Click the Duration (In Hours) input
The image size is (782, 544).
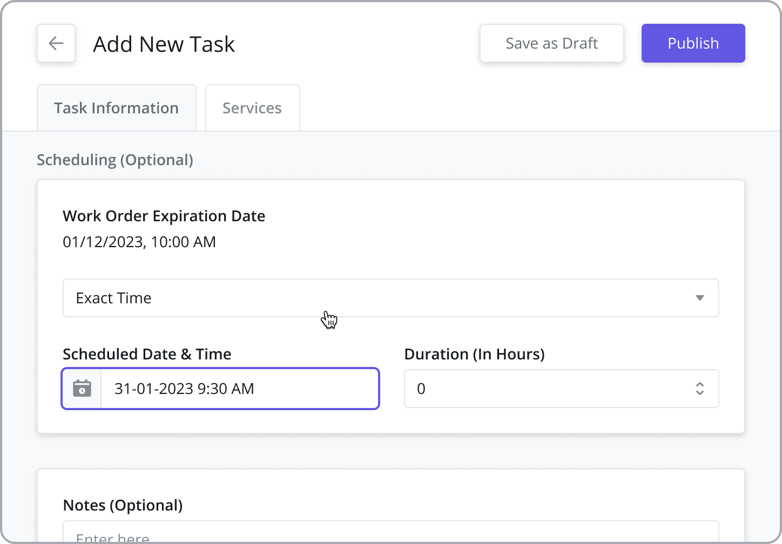click(x=562, y=389)
